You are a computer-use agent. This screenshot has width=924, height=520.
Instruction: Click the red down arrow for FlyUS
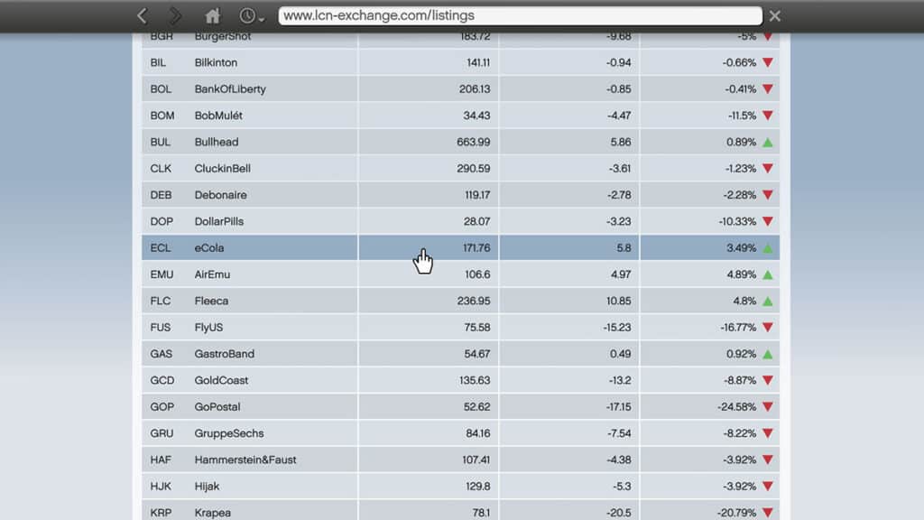(768, 328)
